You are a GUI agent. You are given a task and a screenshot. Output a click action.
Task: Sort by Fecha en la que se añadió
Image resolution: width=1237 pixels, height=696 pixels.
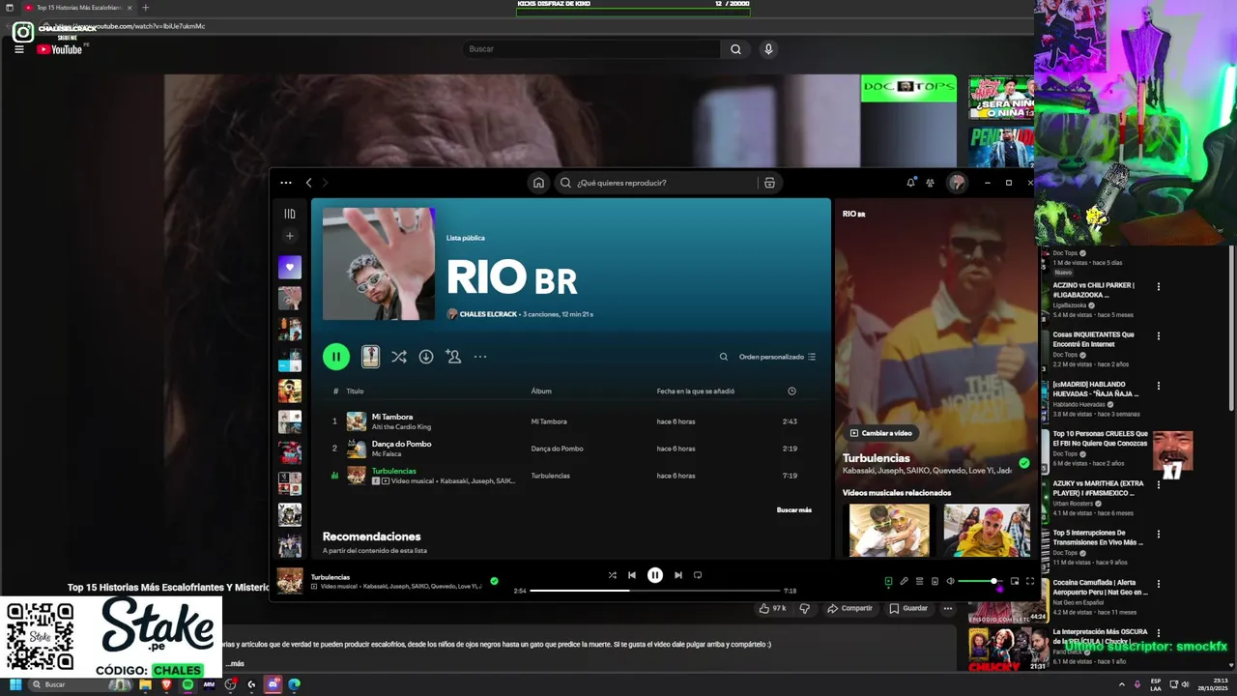696,391
